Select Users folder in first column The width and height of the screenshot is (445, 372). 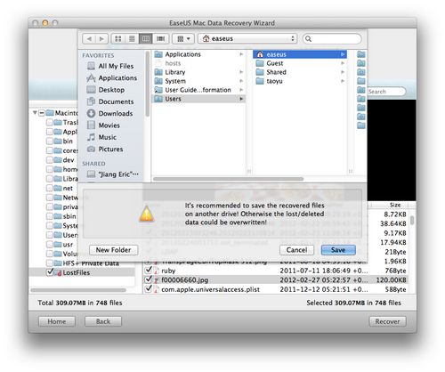click(198, 99)
